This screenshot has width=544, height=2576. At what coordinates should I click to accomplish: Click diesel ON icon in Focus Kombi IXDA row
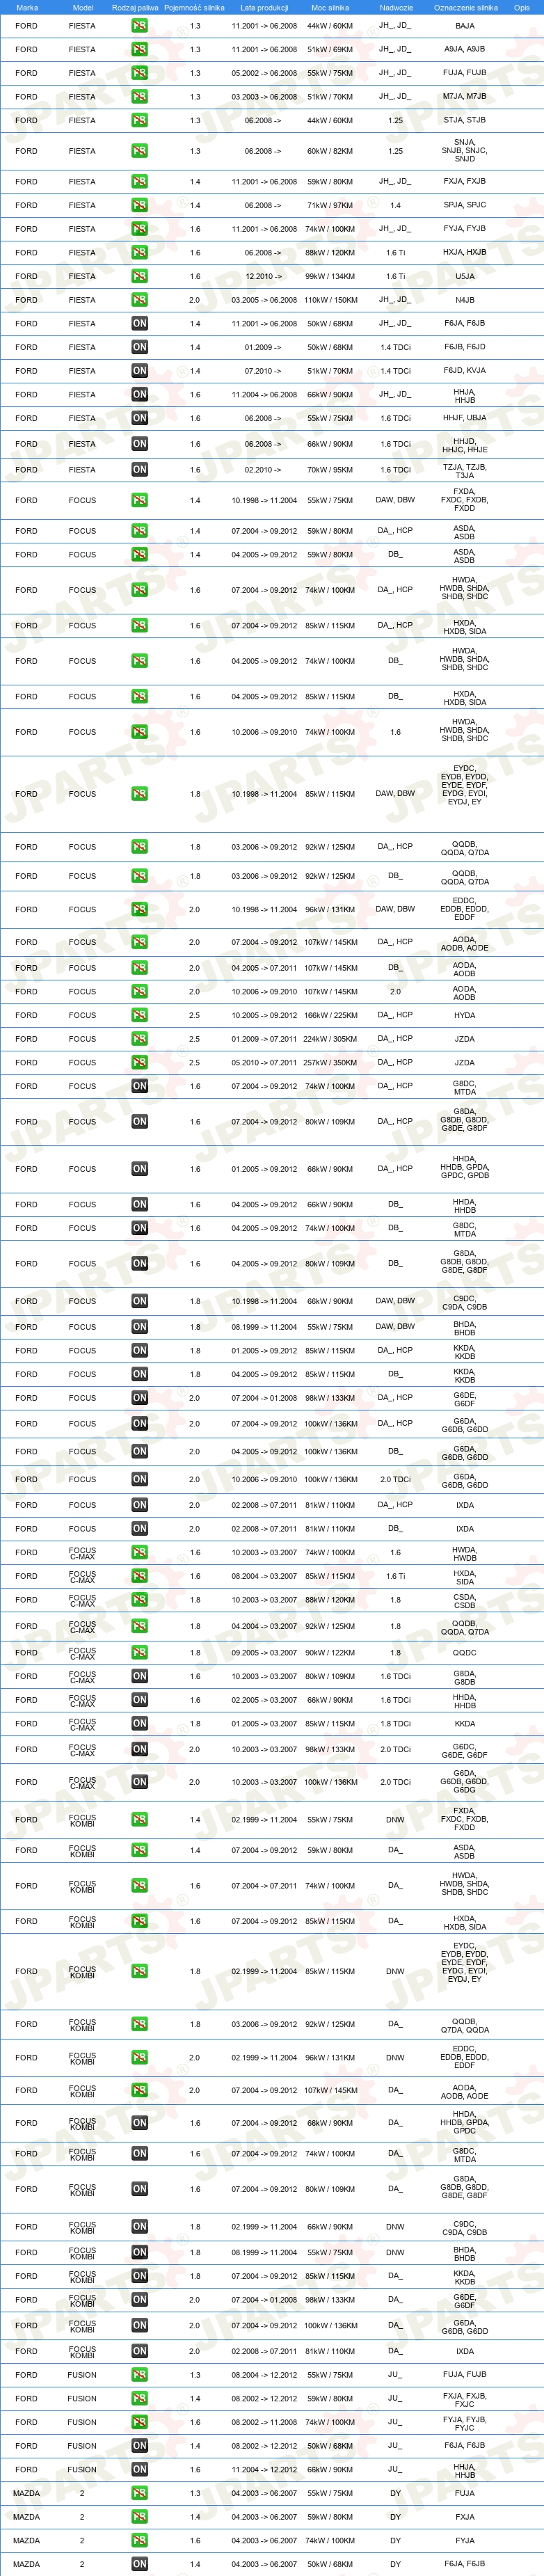139,2351
